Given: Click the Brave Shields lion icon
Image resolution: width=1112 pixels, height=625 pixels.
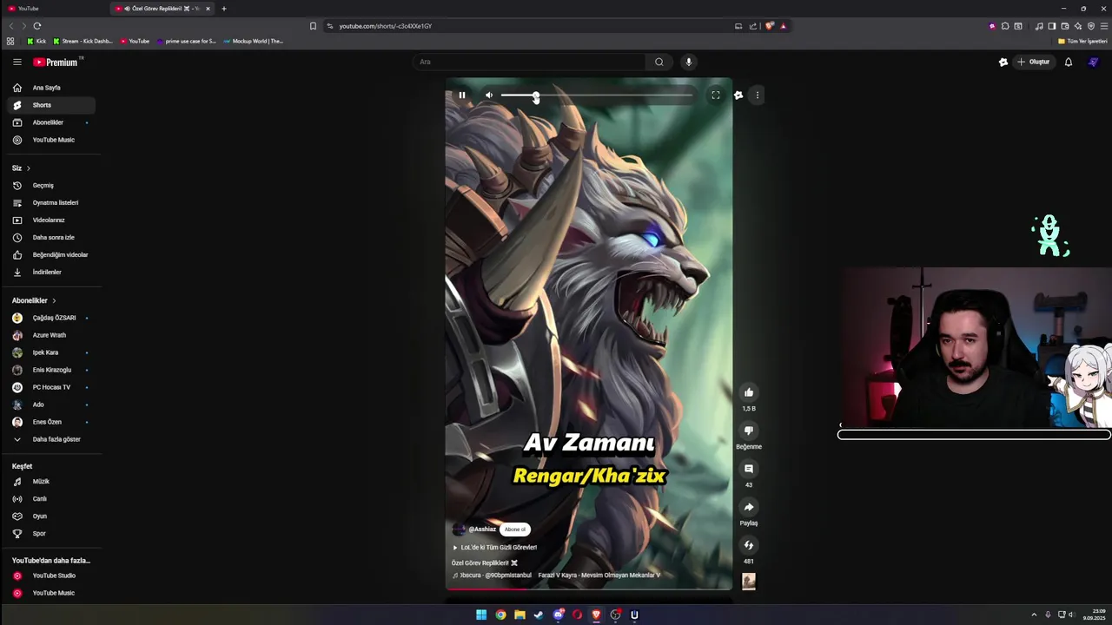Looking at the screenshot, I should tap(769, 26).
